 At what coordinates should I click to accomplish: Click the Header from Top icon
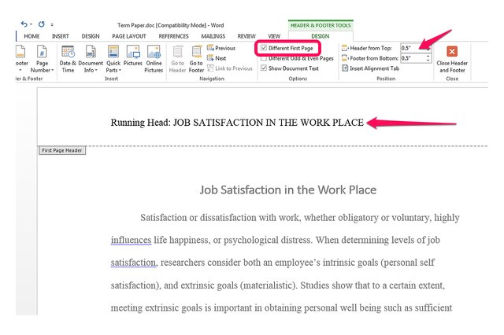(x=345, y=48)
